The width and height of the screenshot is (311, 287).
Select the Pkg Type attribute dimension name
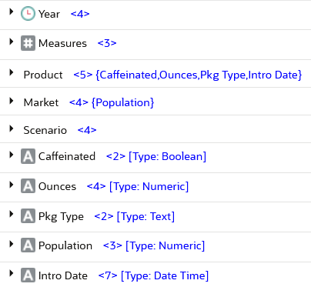pyautogui.click(x=61, y=216)
